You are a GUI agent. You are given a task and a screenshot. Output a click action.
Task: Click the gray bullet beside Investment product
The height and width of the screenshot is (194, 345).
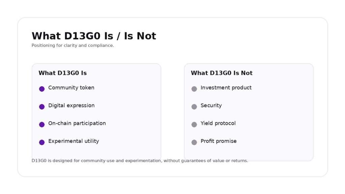click(194, 89)
